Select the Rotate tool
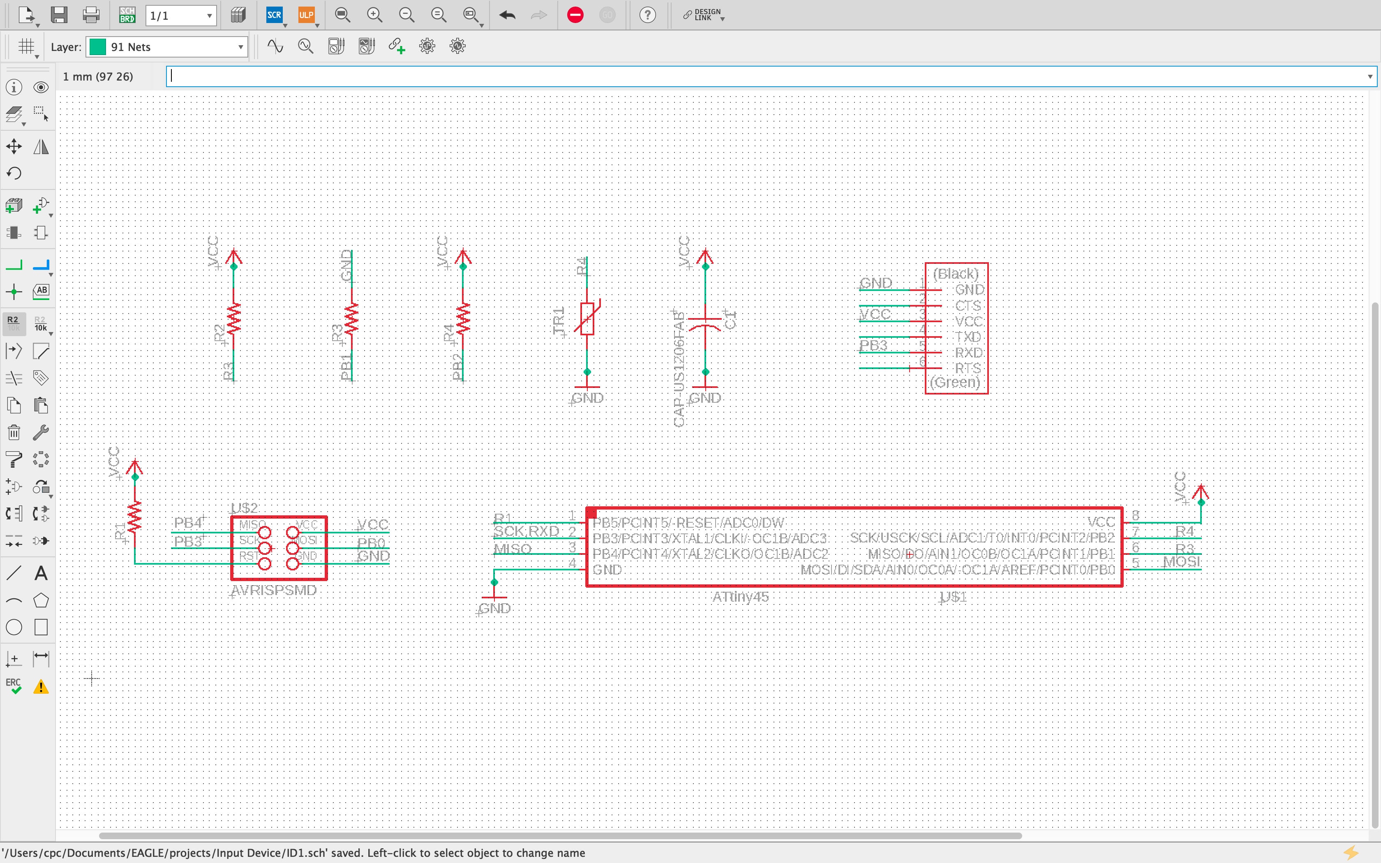Viewport: 1381px width, 863px height. [x=14, y=173]
